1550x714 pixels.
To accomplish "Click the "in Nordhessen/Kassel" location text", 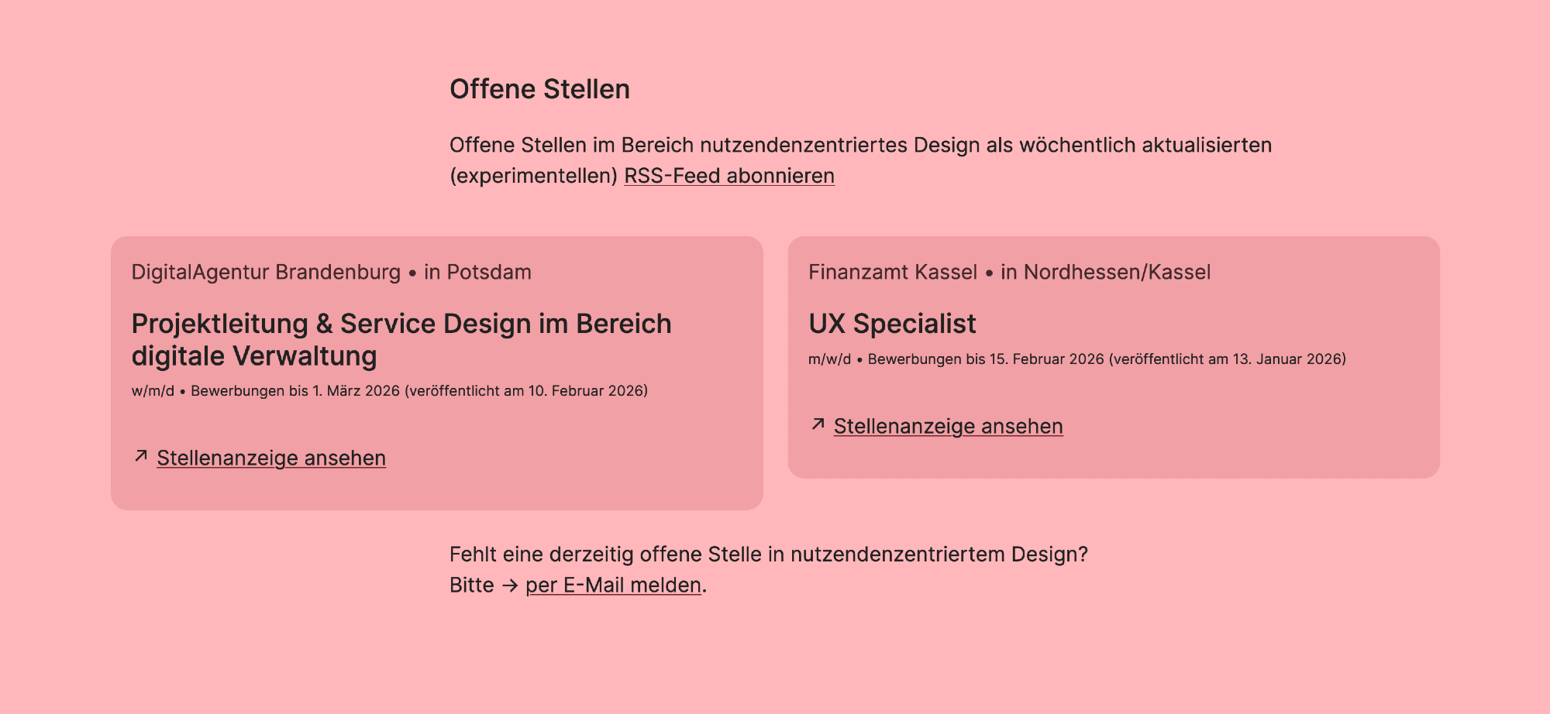I will click(1105, 272).
